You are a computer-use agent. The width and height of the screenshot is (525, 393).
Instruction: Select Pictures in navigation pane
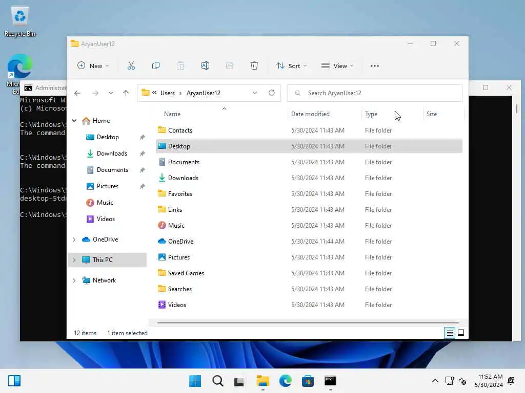click(108, 186)
